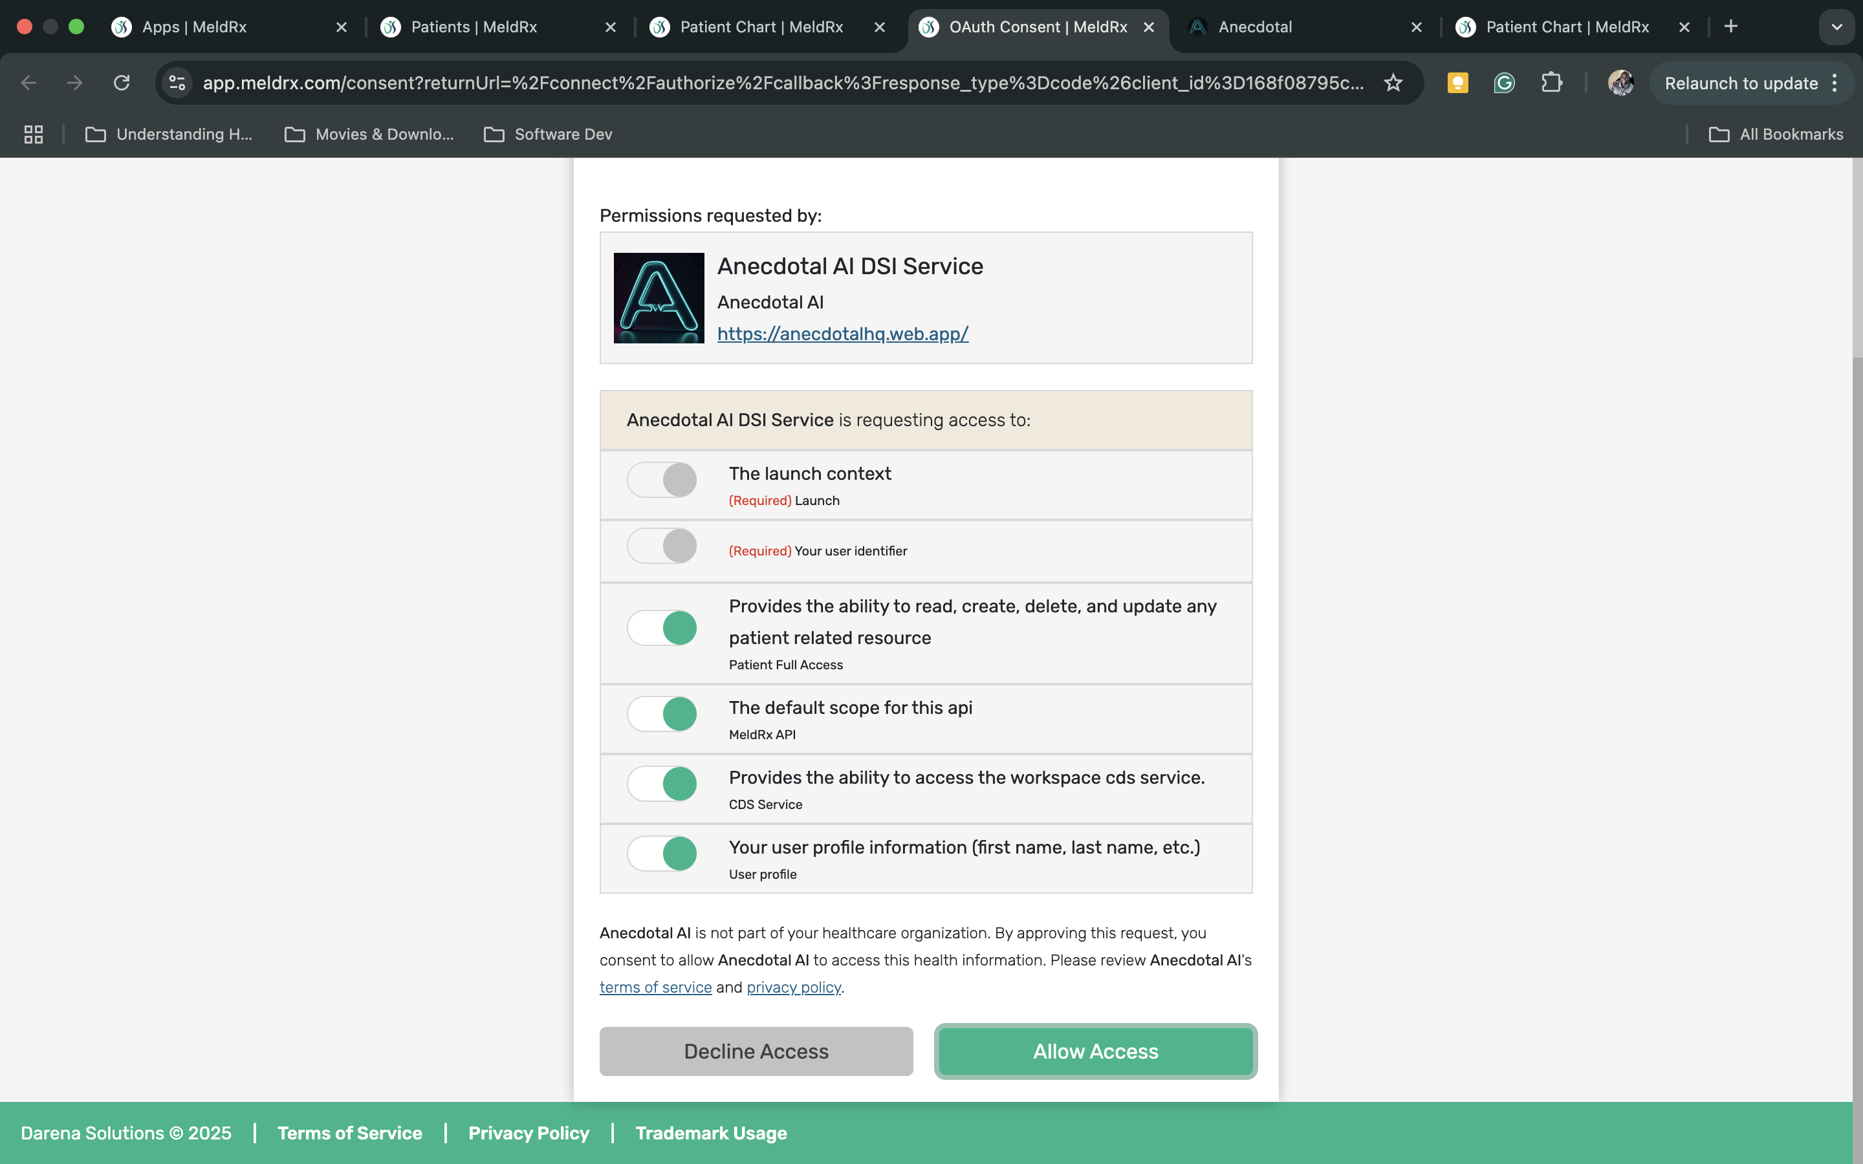
Task: Click the Anecdotal AI logo thumbnail
Action: [x=659, y=298]
